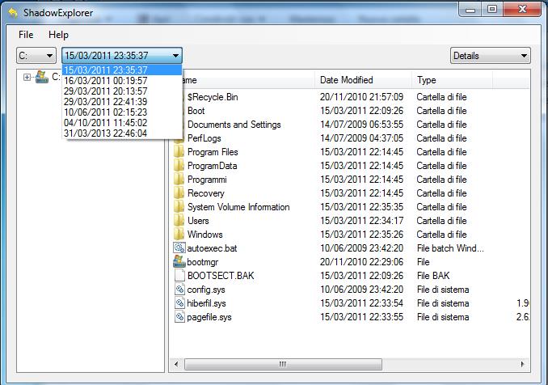548x385 pixels.
Task: Select the pagefile.sys file name
Action: coord(209,317)
